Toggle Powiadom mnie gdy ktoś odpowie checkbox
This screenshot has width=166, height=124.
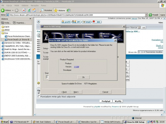coord(39,97)
